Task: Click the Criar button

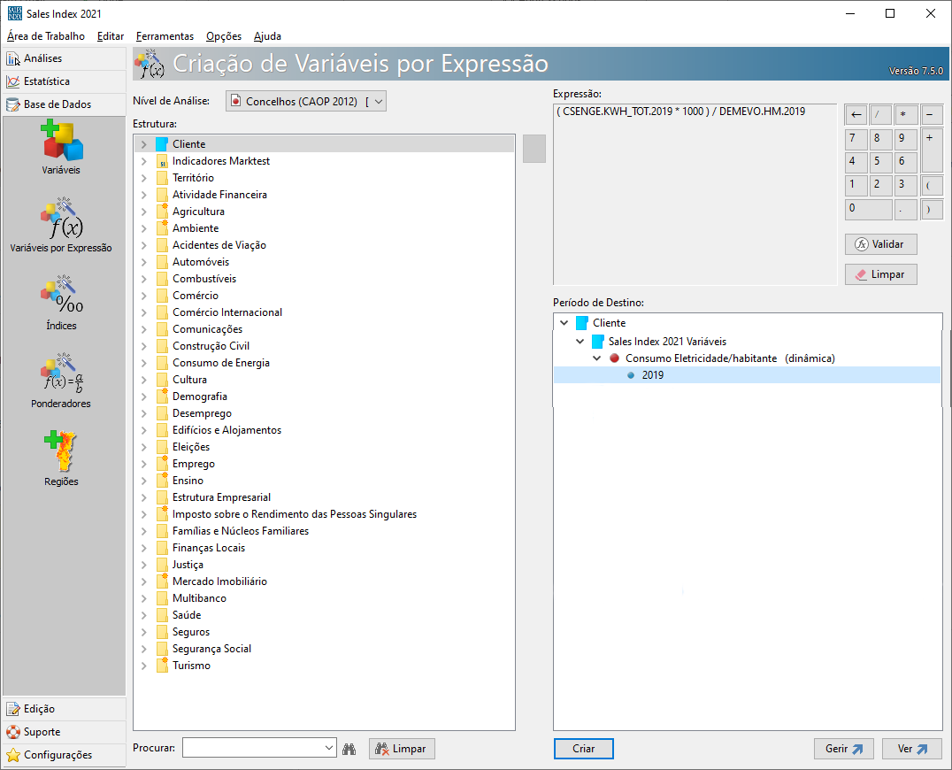Action: click(583, 749)
